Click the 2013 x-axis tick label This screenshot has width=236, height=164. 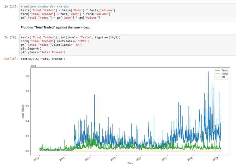[x=63, y=158]
